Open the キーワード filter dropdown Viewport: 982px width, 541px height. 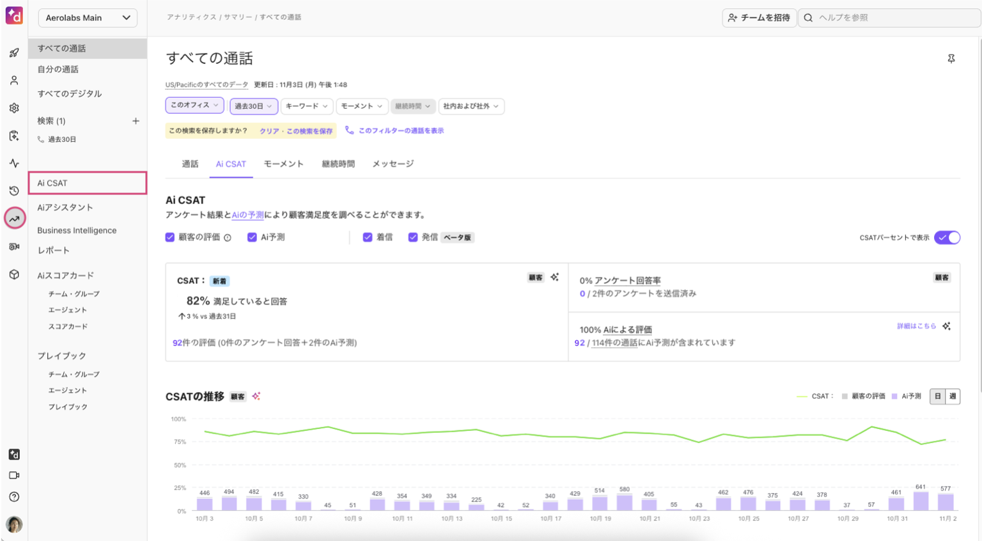click(x=306, y=106)
